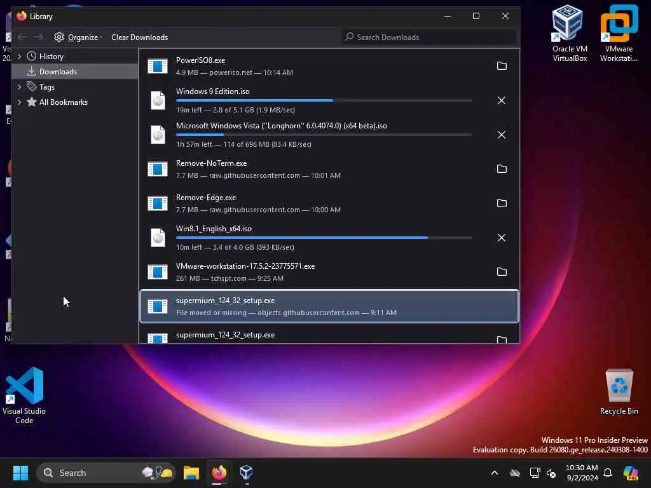Screen dimensions: 651x488
Task: Click "1h 57m left — 114 of 696 MB" status
Action: [x=243, y=144]
